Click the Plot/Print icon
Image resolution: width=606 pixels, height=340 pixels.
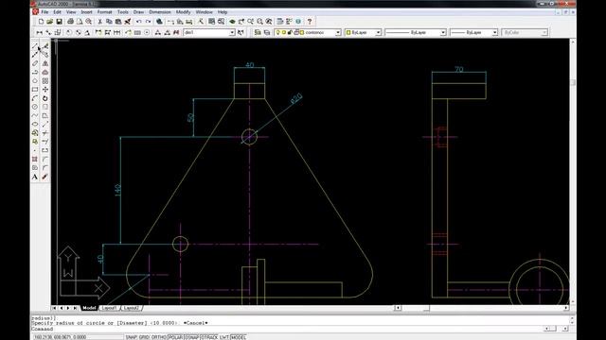[70, 22]
